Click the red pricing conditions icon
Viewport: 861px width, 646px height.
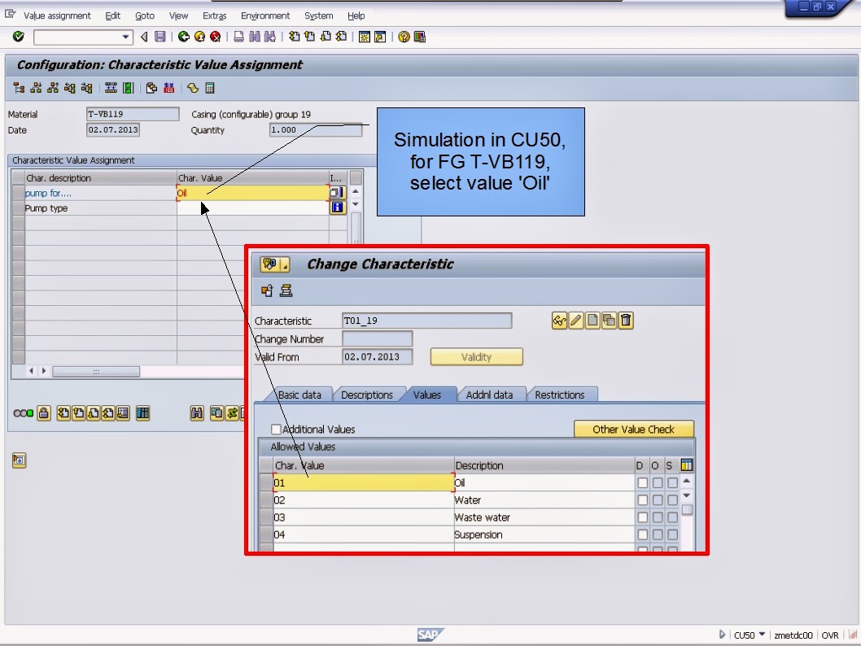168,88
